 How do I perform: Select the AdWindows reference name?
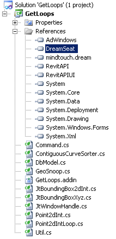(61, 40)
